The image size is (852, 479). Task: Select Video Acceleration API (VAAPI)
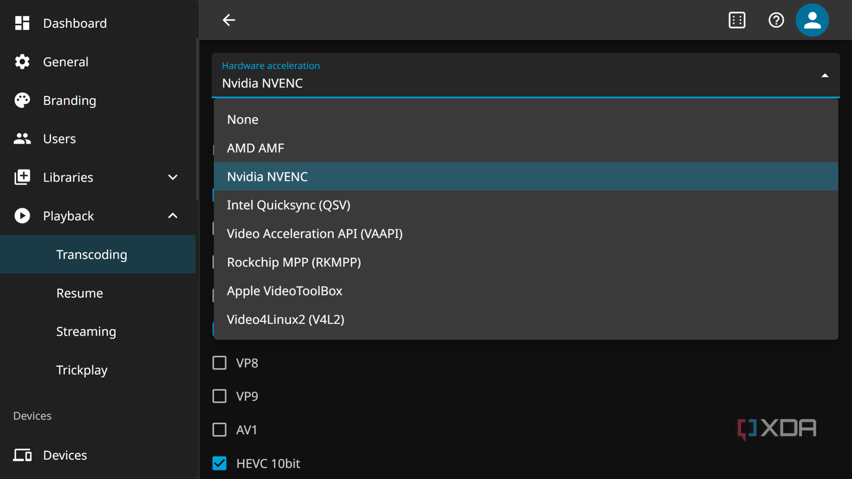click(x=526, y=234)
